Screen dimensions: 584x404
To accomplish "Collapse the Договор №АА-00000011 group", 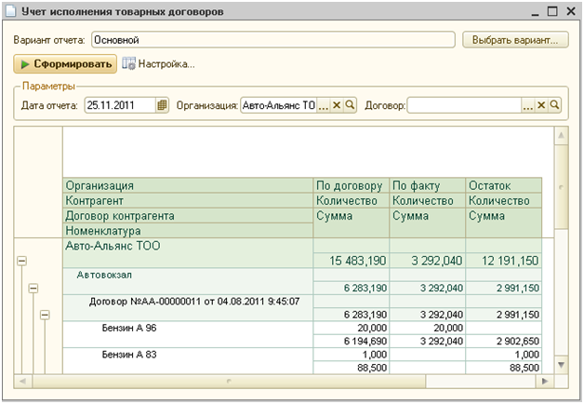I will click(44, 316).
